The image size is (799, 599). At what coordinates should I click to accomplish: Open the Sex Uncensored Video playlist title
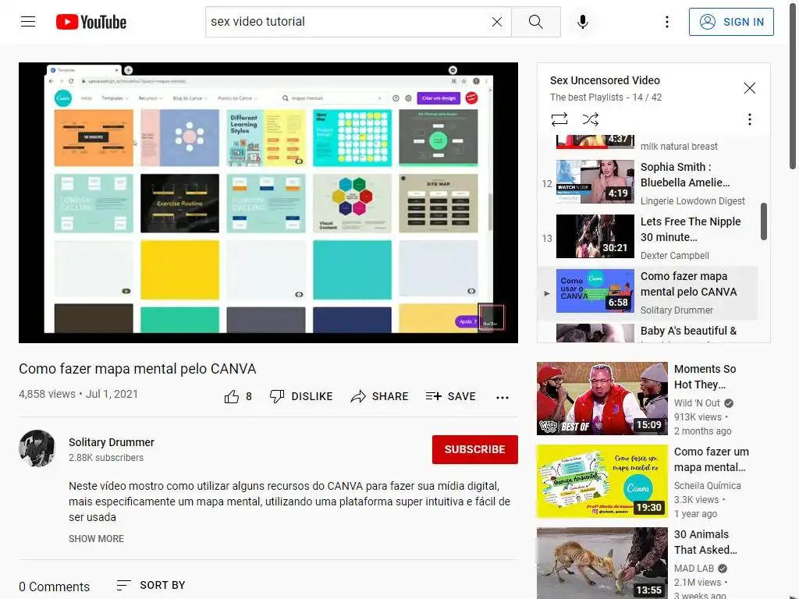[605, 80]
